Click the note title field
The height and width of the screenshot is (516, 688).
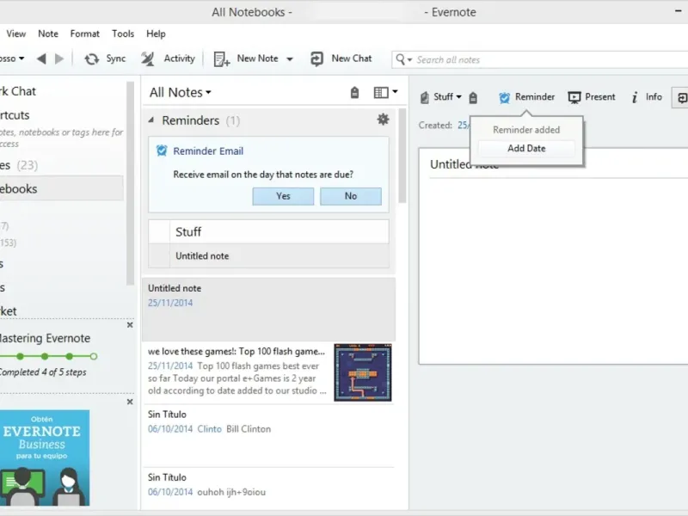coord(557,164)
